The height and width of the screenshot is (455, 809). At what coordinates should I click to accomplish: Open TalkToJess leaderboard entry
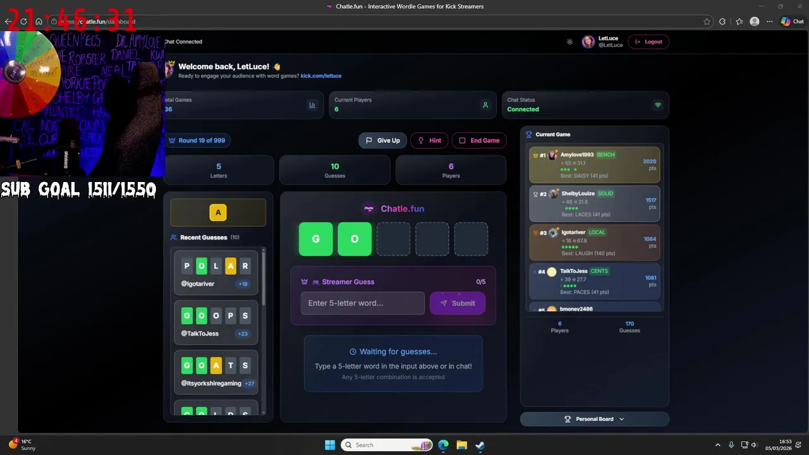tap(595, 281)
